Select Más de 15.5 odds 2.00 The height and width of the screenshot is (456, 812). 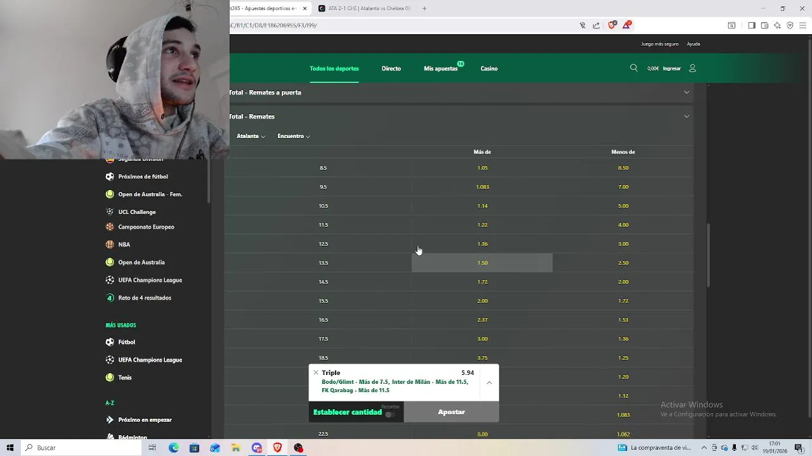pos(482,301)
